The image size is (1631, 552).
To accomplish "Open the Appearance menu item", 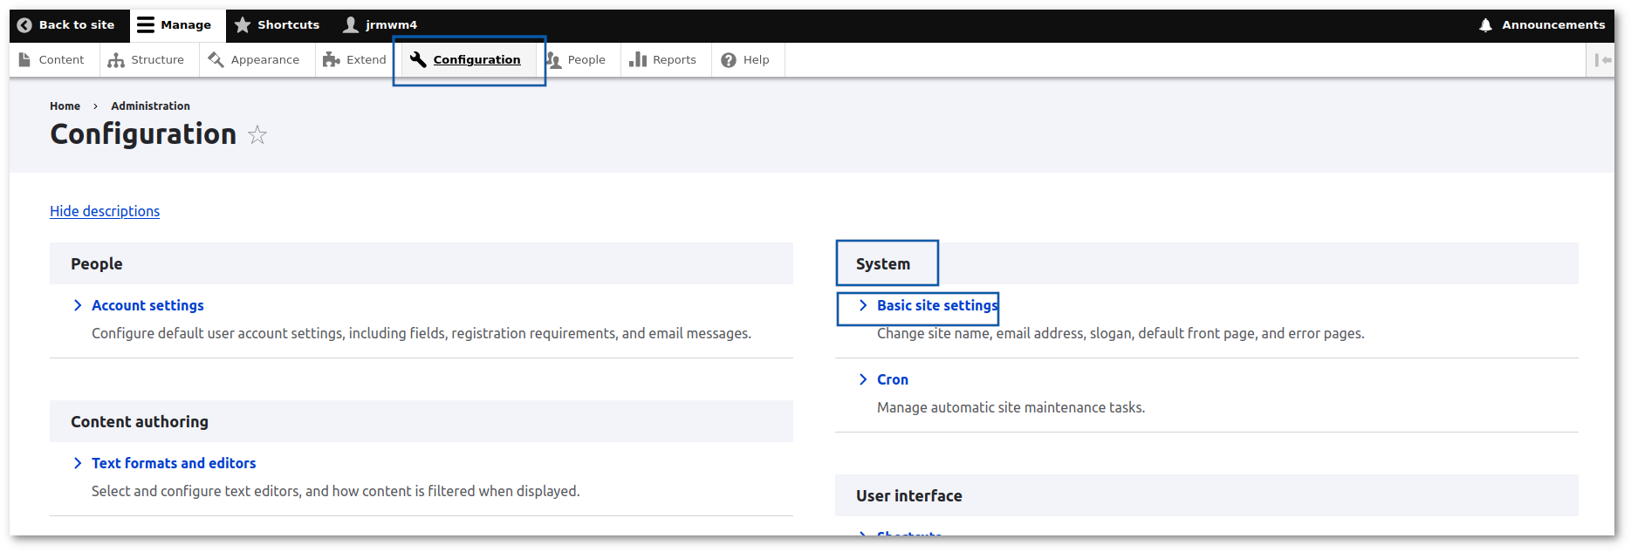I will tap(257, 60).
